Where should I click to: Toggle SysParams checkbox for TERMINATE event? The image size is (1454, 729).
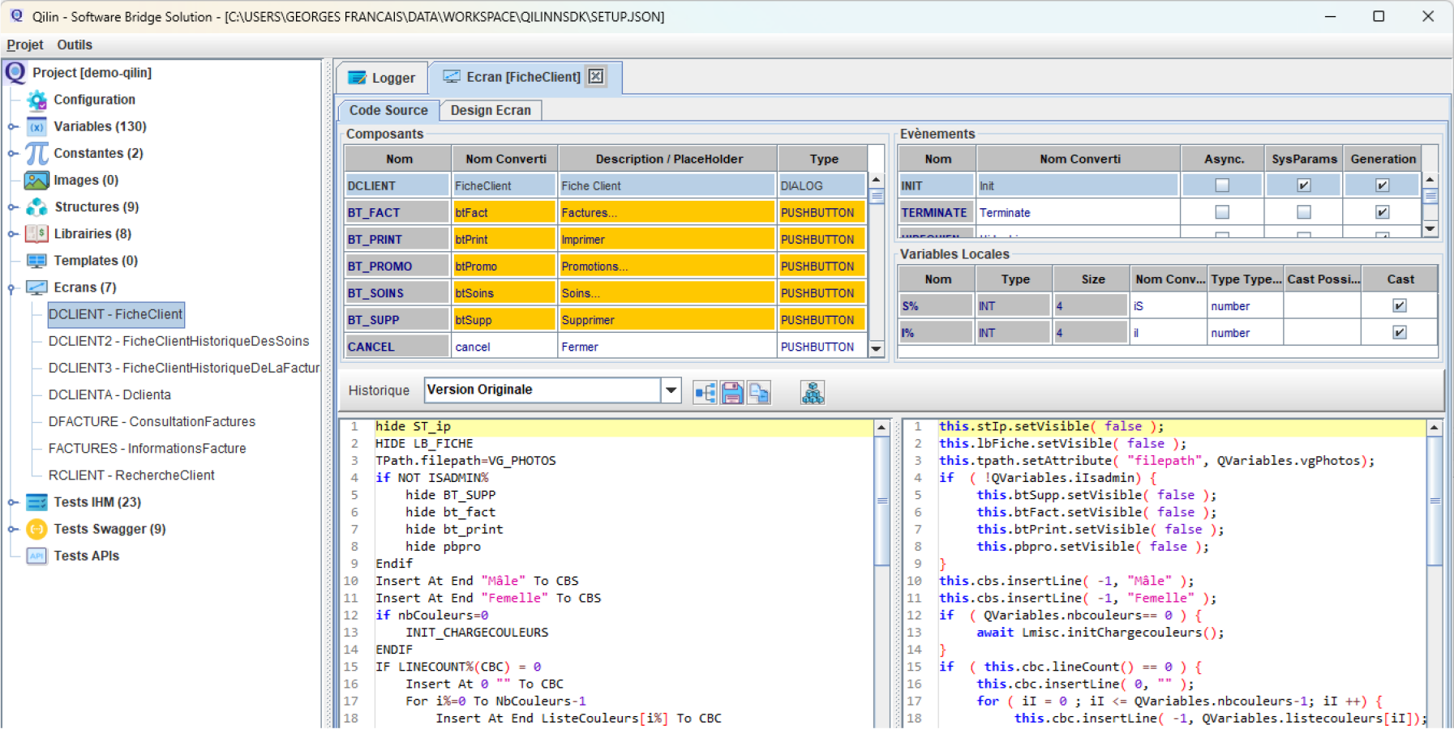1303,212
